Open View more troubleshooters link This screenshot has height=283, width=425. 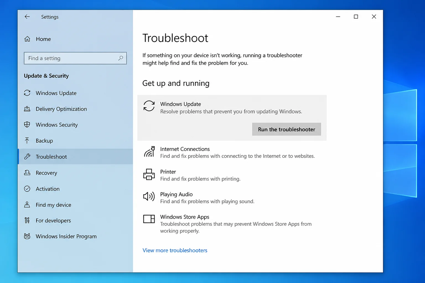(x=175, y=250)
